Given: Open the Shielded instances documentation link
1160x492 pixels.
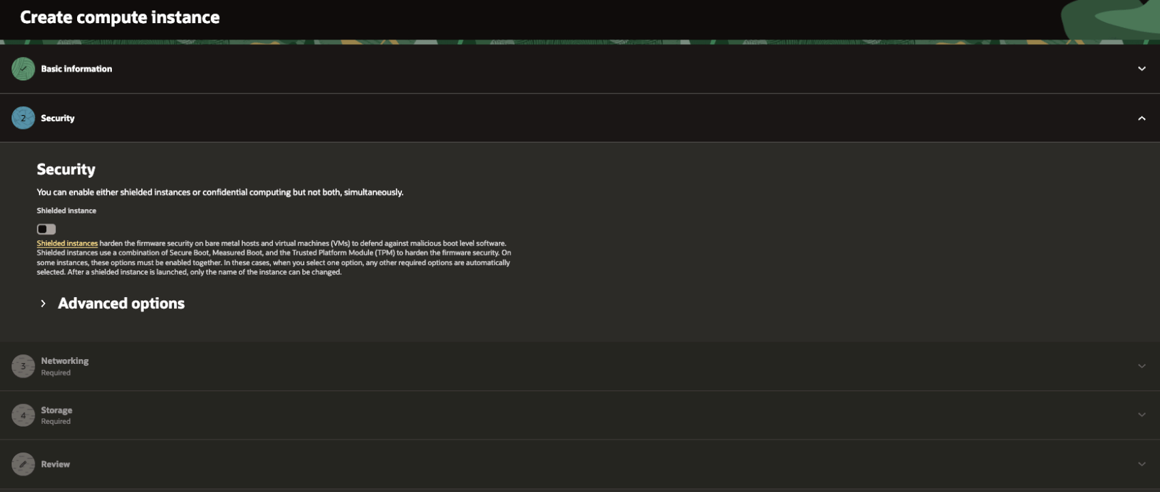Looking at the screenshot, I should (67, 243).
